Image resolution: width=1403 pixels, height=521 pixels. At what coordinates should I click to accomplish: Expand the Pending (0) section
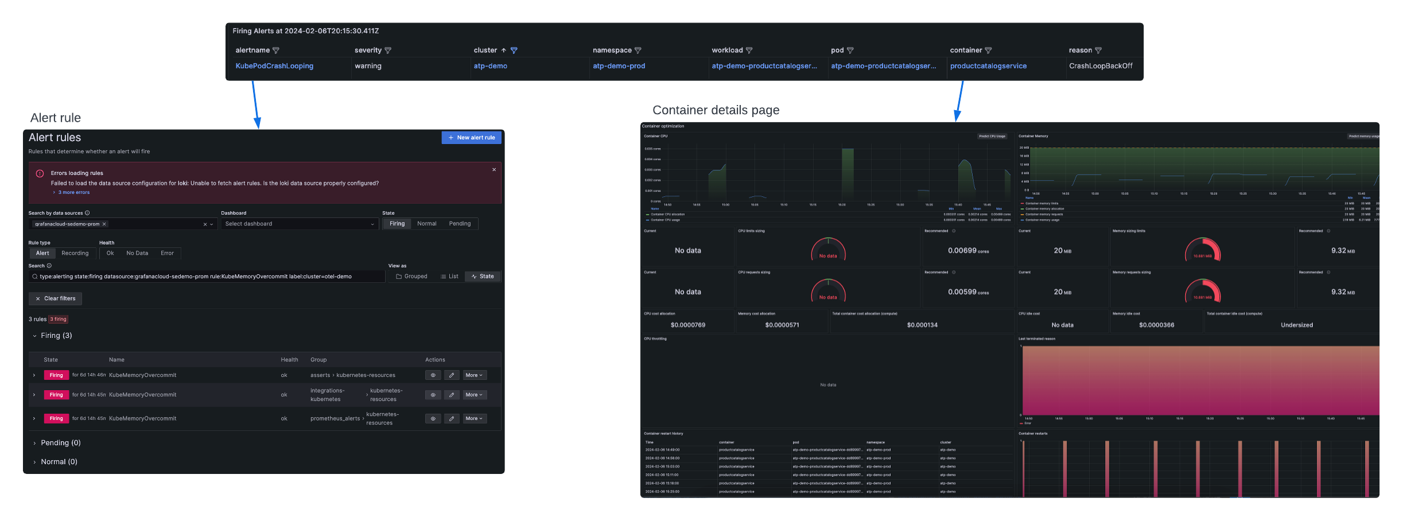pyautogui.click(x=59, y=442)
